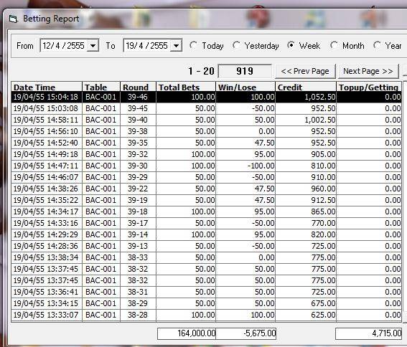Select the Week radio button
The image size is (407, 347).
(x=291, y=45)
